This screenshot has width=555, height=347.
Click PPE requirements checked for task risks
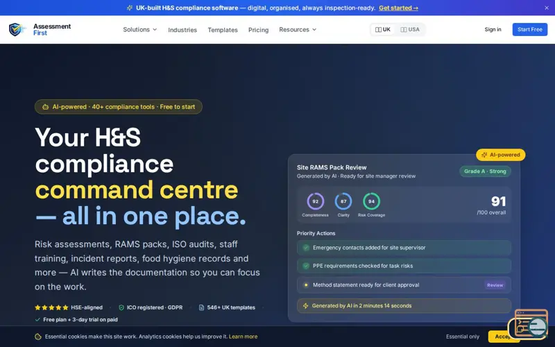coord(363,266)
